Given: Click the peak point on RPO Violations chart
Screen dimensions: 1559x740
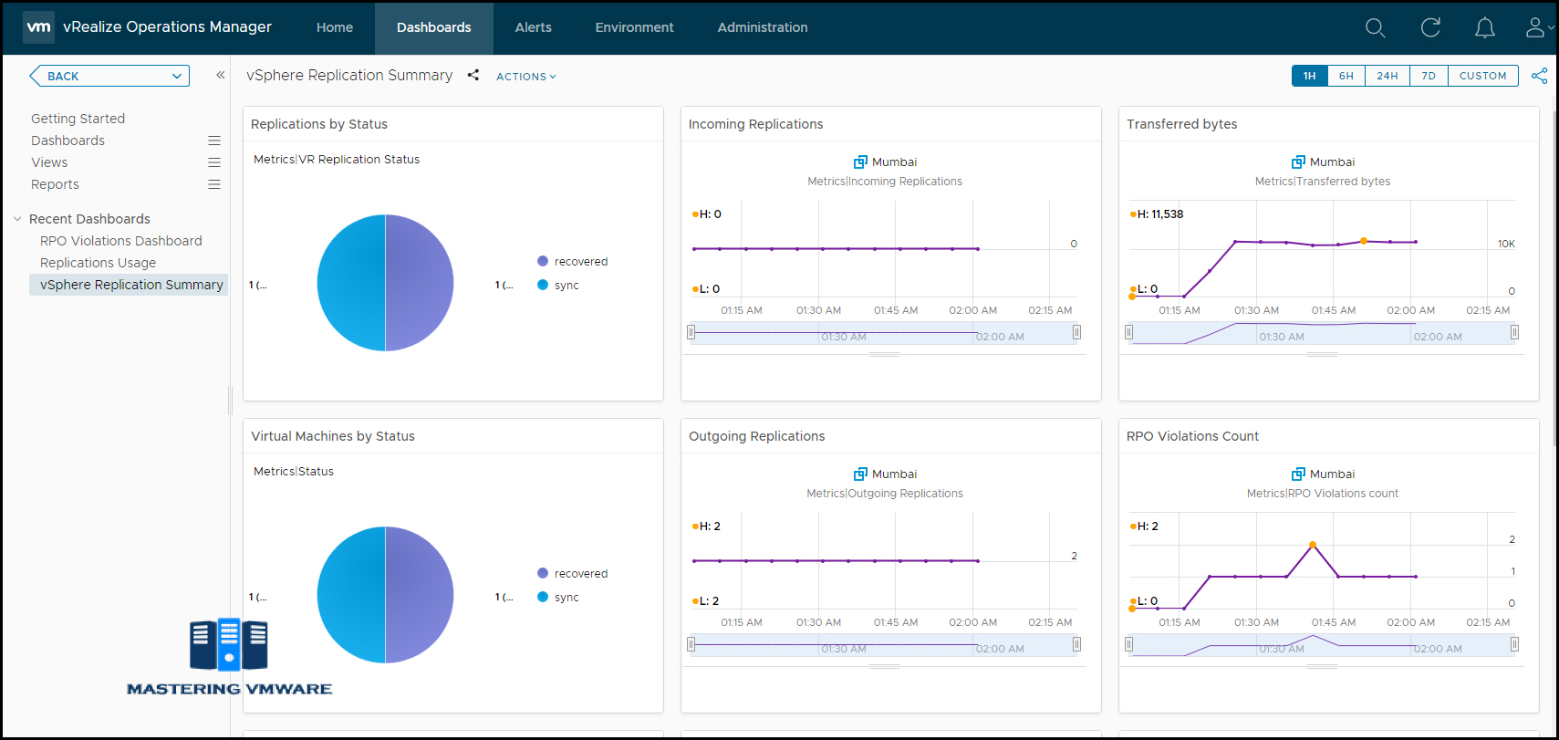Looking at the screenshot, I should [1313, 545].
